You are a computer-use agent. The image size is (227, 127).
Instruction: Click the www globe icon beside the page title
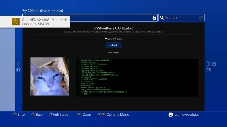[25, 10]
